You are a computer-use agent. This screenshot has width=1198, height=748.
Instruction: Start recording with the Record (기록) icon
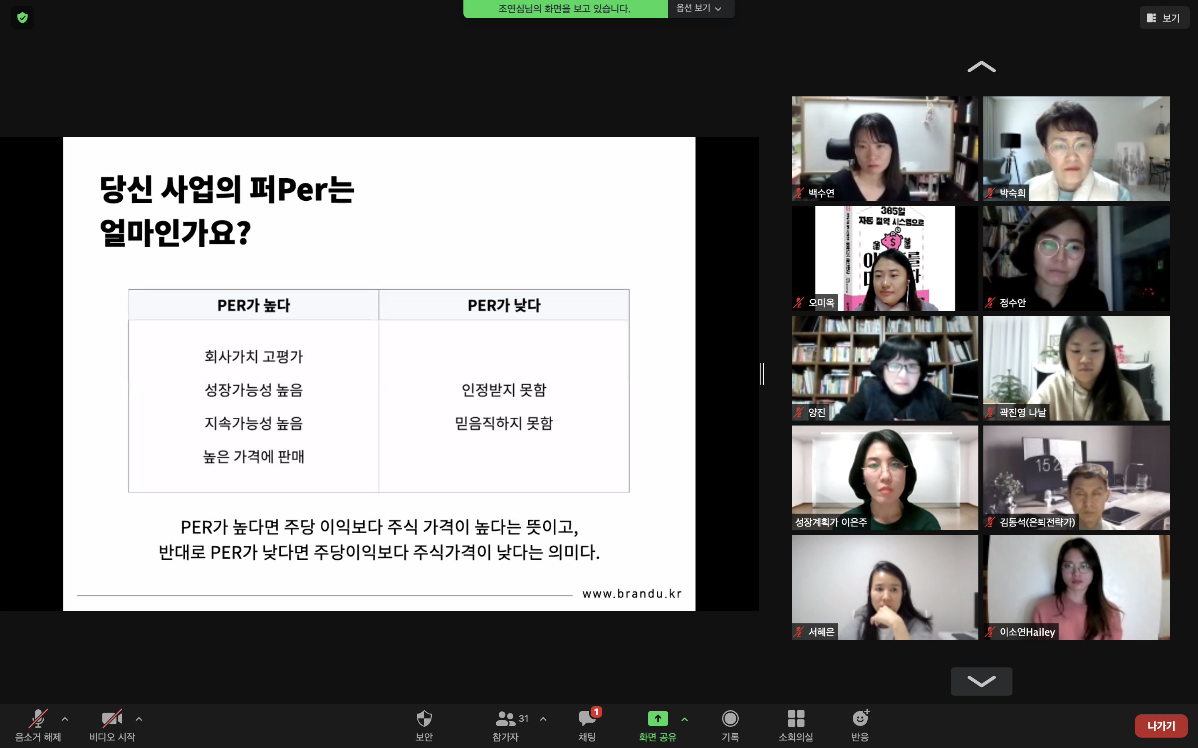(x=730, y=719)
